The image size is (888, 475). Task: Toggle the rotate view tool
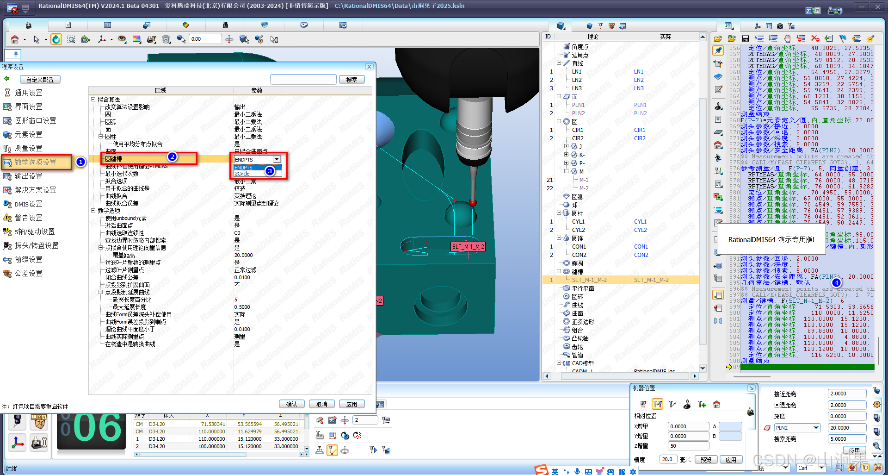click(56, 39)
